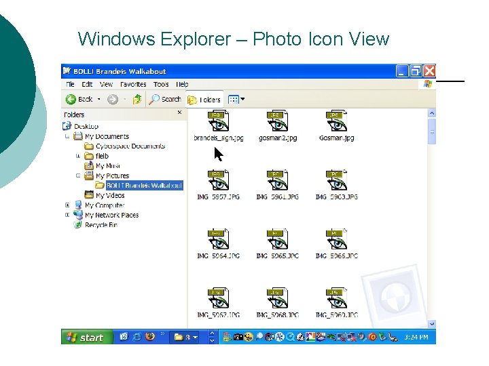
Task: Open the Help menu
Action: tap(182, 84)
